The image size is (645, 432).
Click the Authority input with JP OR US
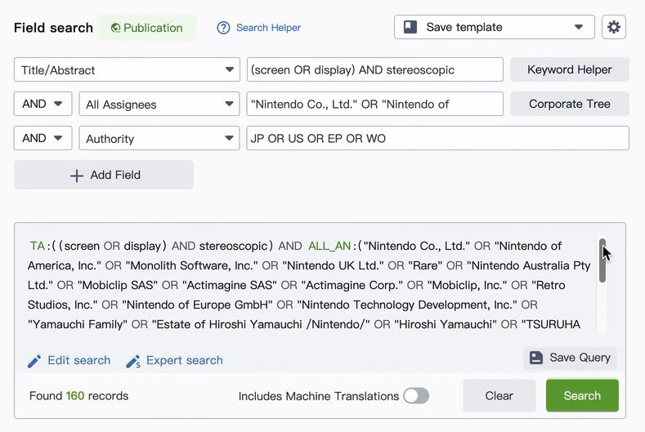coord(437,139)
